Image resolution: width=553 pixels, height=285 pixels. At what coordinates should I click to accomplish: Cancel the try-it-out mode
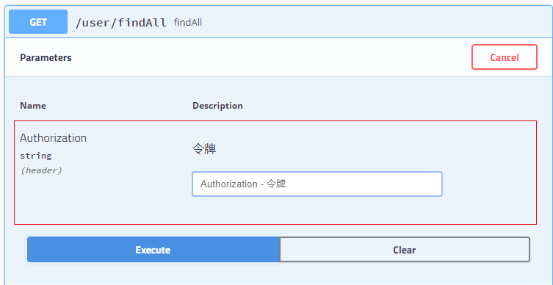(505, 57)
